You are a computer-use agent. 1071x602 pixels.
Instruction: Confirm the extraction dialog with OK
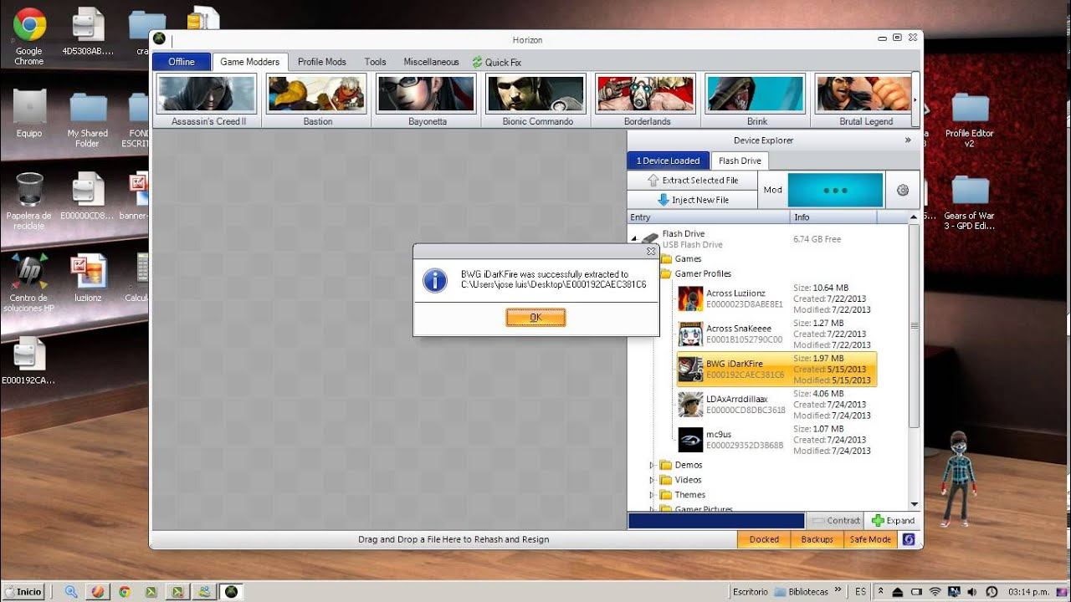click(535, 317)
